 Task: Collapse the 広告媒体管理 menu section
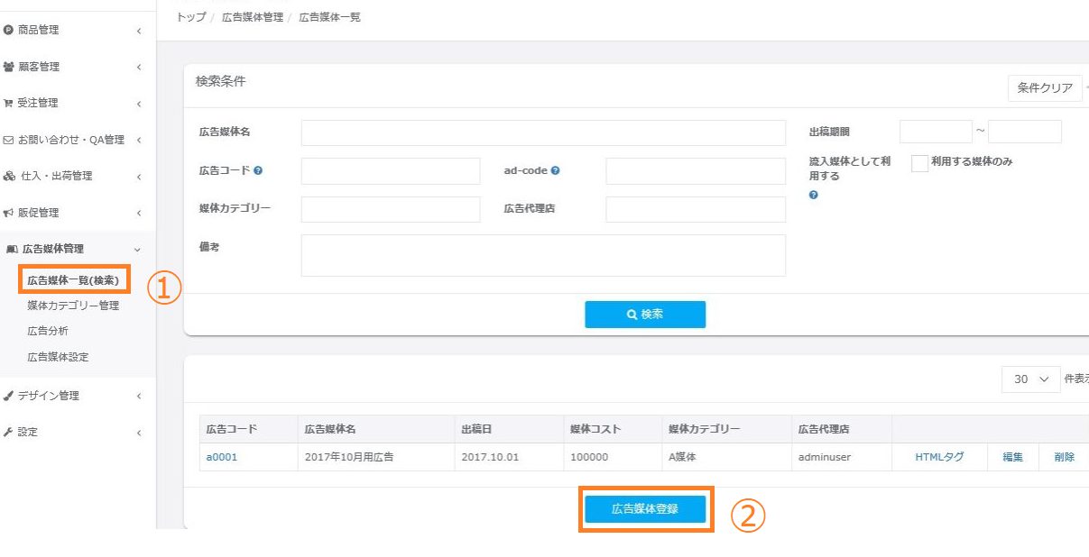point(137,250)
